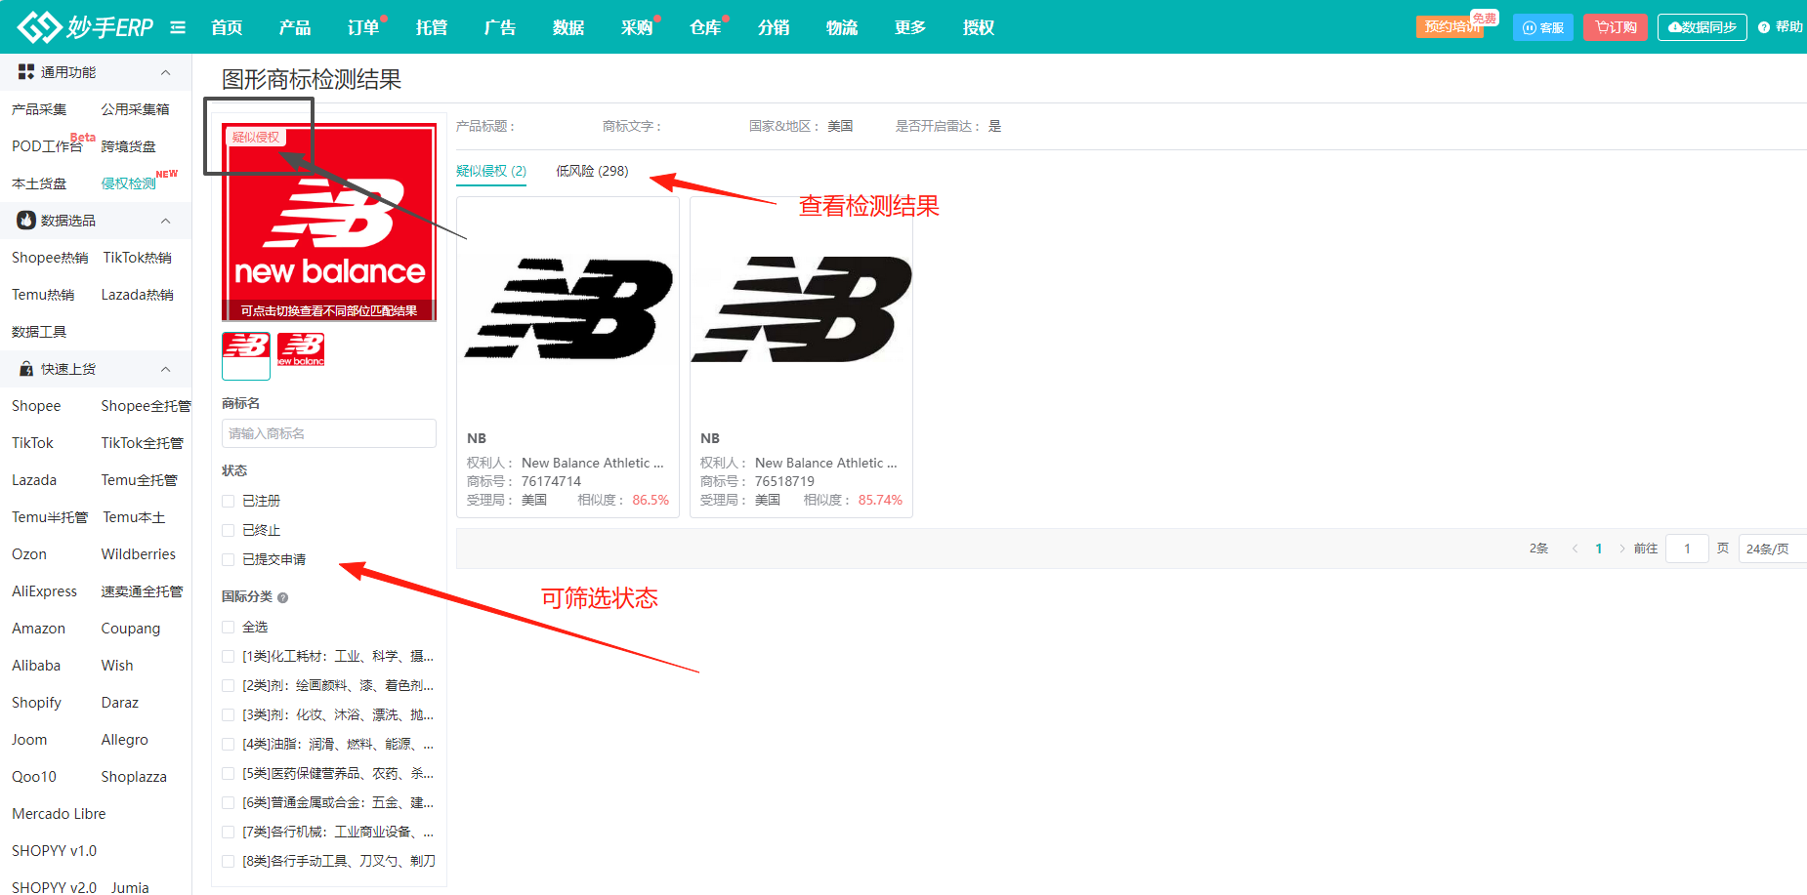Click the 数据选品 flame icon

(x=26, y=221)
